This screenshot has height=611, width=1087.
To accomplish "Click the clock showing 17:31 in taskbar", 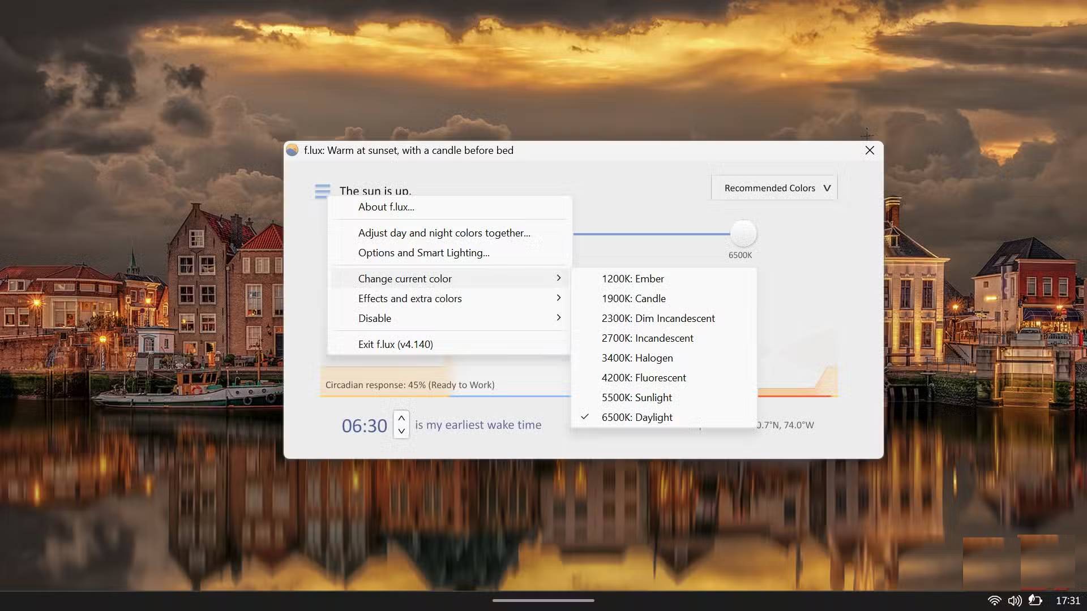I will (x=1067, y=601).
